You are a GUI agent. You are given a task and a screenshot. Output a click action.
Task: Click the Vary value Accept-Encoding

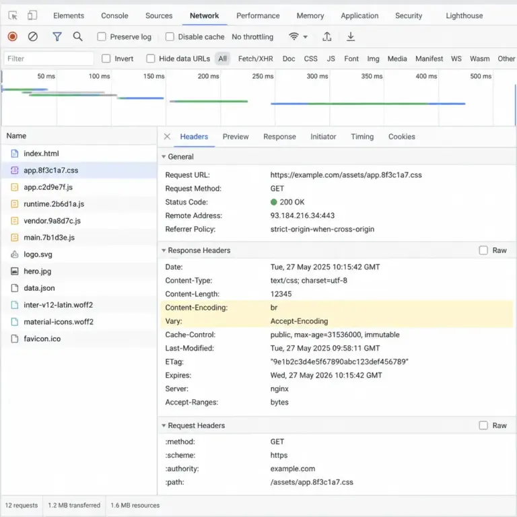click(x=299, y=321)
